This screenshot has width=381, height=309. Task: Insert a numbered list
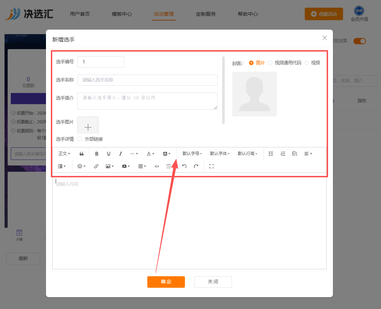(x=283, y=154)
